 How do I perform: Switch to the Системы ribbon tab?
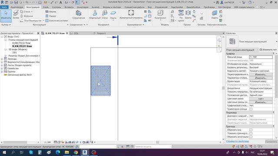(56, 7)
